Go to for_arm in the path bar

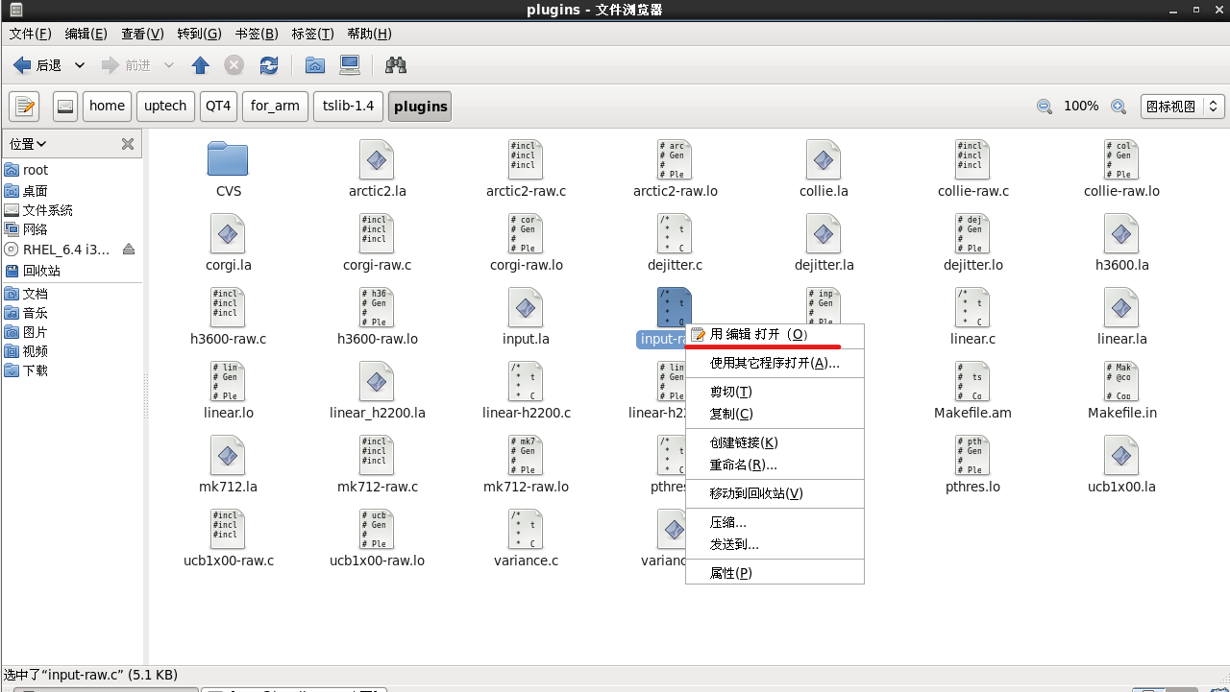[x=275, y=107]
